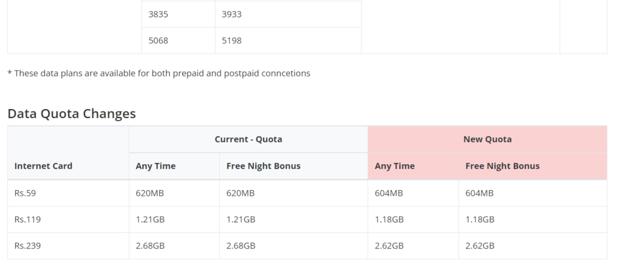
Task: Click Any Time header under New Quota
Action: click(413, 166)
